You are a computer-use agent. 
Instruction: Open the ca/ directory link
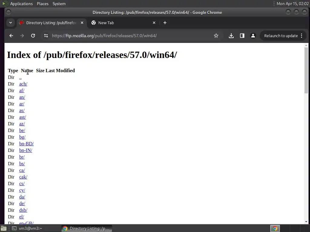(x=22, y=170)
